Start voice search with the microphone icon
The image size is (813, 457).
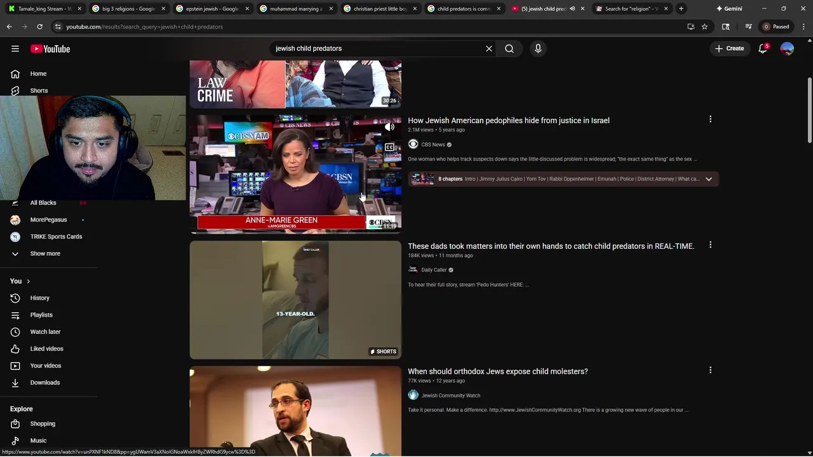(538, 48)
